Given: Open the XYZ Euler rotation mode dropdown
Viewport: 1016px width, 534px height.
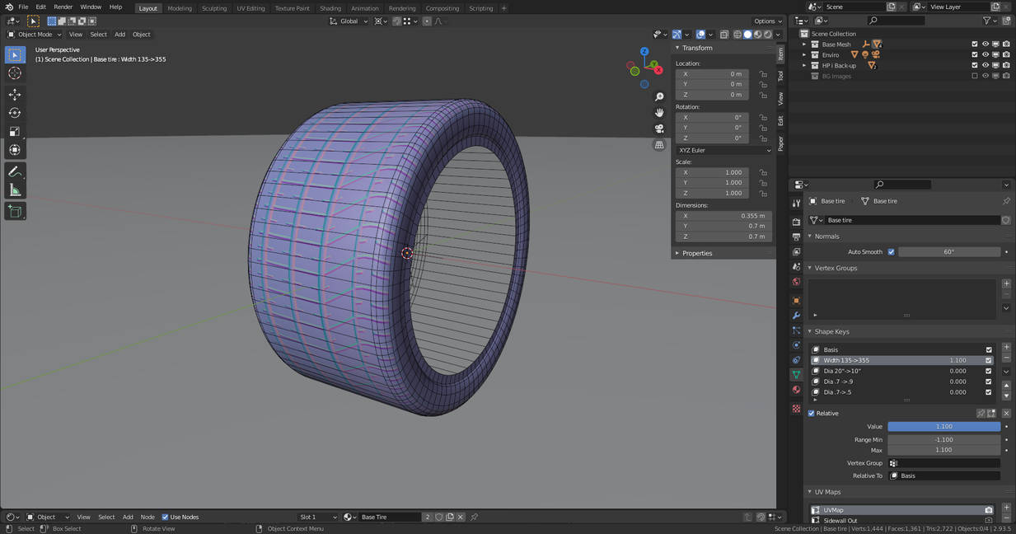Looking at the screenshot, I should (723, 150).
